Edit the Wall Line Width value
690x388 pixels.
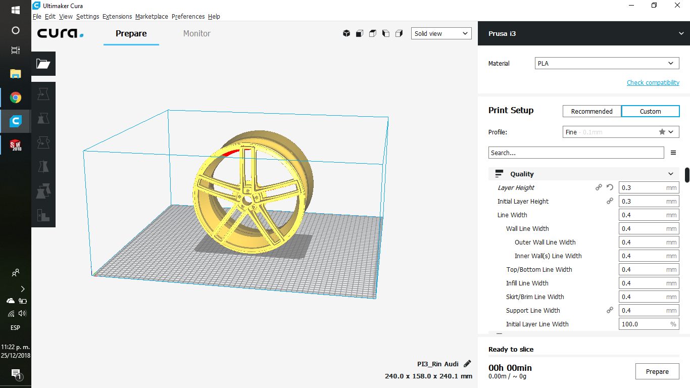(x=649, y=228)
